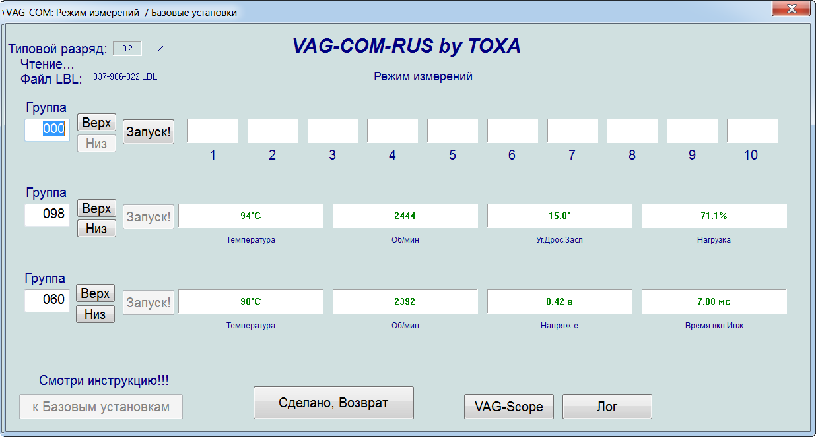Click the Режим измерений heading
The width and height of the screenshot is (816, 437).
tap(423, 76)
